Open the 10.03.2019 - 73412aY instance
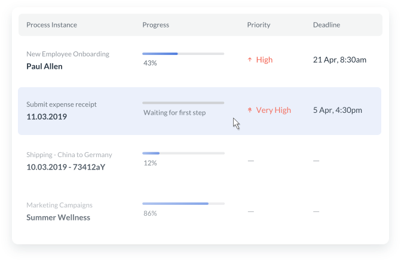The height and width of the screenshot is (261, 401). [x=66, y=167]
